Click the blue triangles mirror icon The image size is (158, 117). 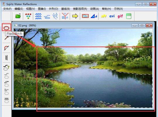[x=94, y=16]
